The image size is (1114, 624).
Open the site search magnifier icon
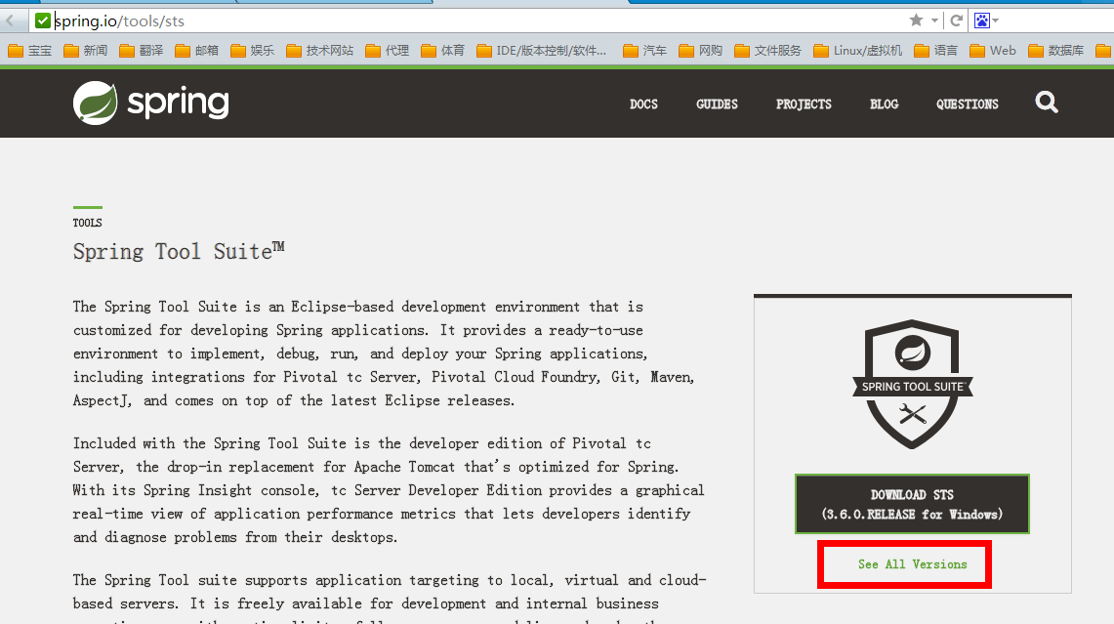pyautogui.click(x=1047, y=103)
